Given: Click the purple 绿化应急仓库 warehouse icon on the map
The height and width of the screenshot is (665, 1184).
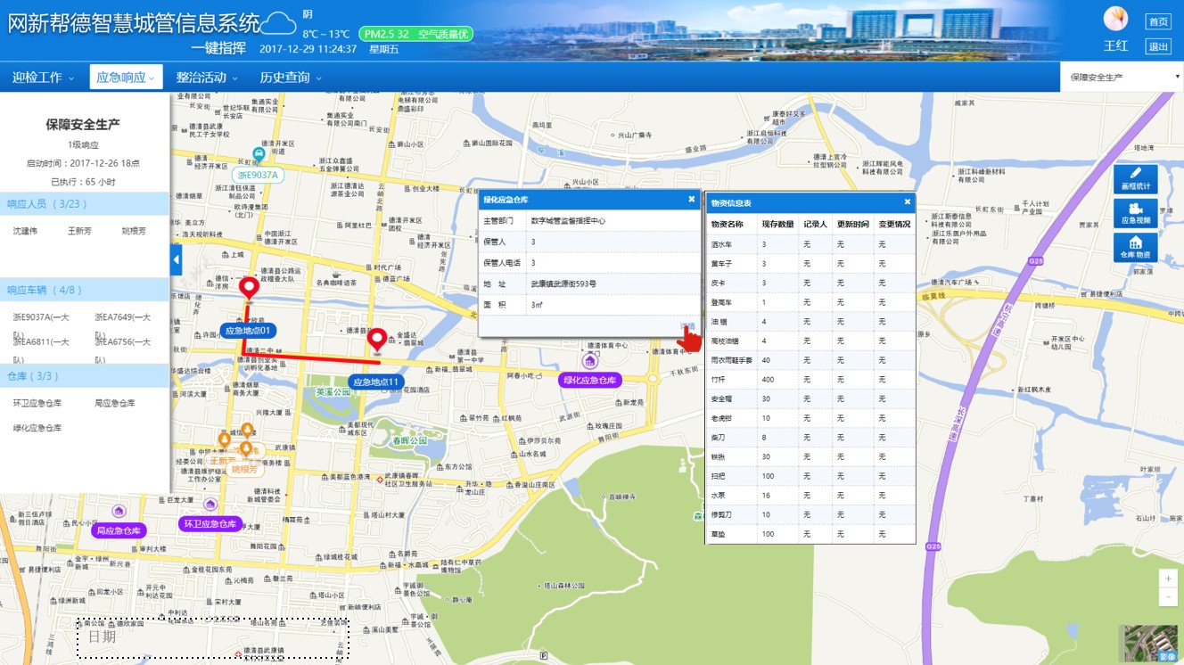Looking at the screenshot, I should [589, 361].
